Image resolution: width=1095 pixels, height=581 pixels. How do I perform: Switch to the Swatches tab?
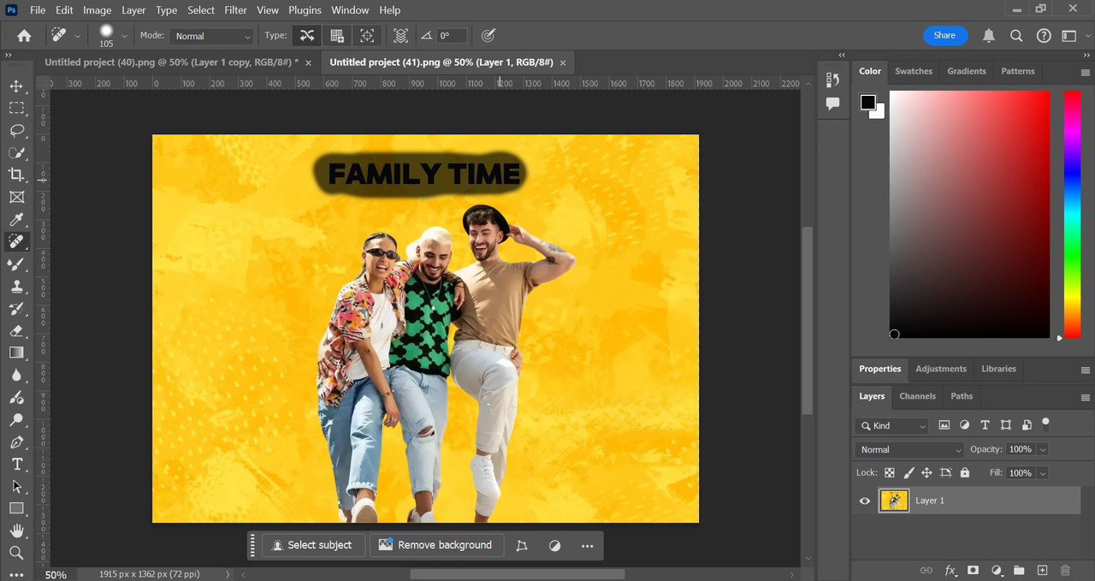(914, 71)
